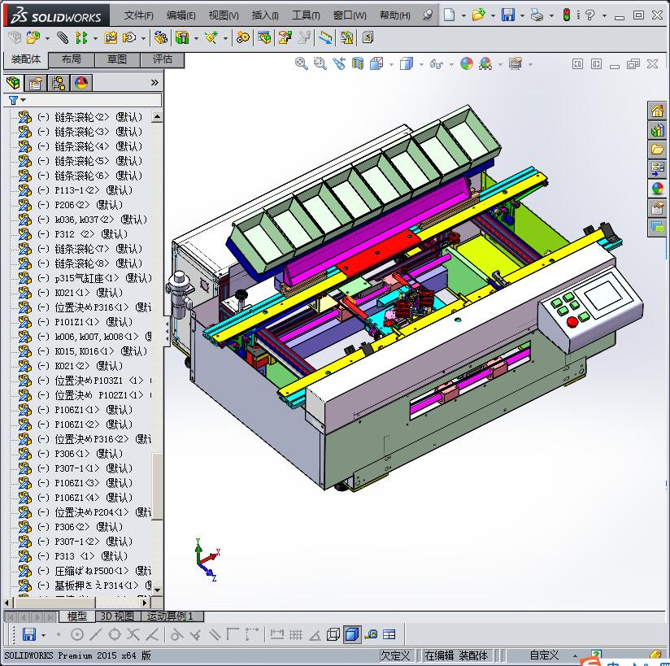Open the SolidWorks Resources home icon
The height and width of the screenshot is (666, 670).
(657, 111)
